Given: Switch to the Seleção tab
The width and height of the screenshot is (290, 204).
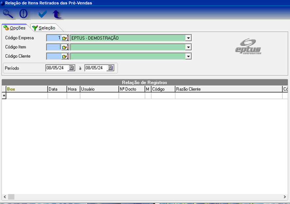Looking at the screenshot, I should click(x=44, y=28).
